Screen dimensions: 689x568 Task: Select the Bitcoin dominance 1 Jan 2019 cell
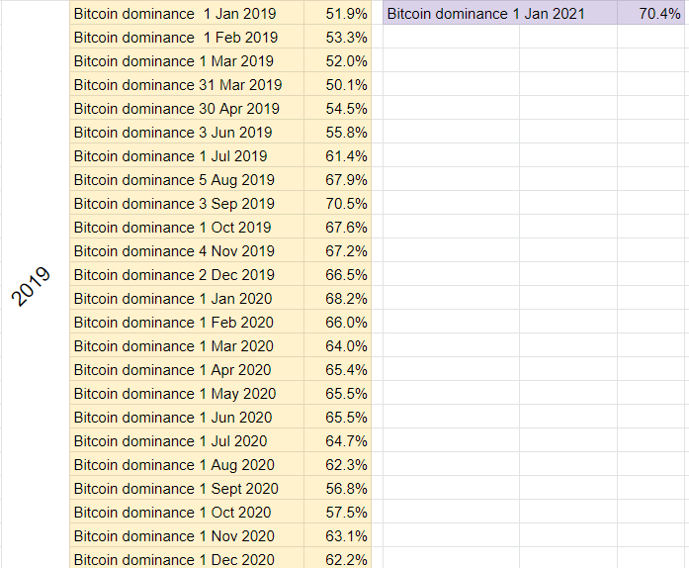(187, 13)
